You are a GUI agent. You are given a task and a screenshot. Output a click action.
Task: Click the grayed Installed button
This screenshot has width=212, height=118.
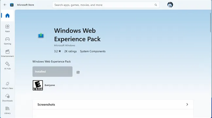[52, 71]
